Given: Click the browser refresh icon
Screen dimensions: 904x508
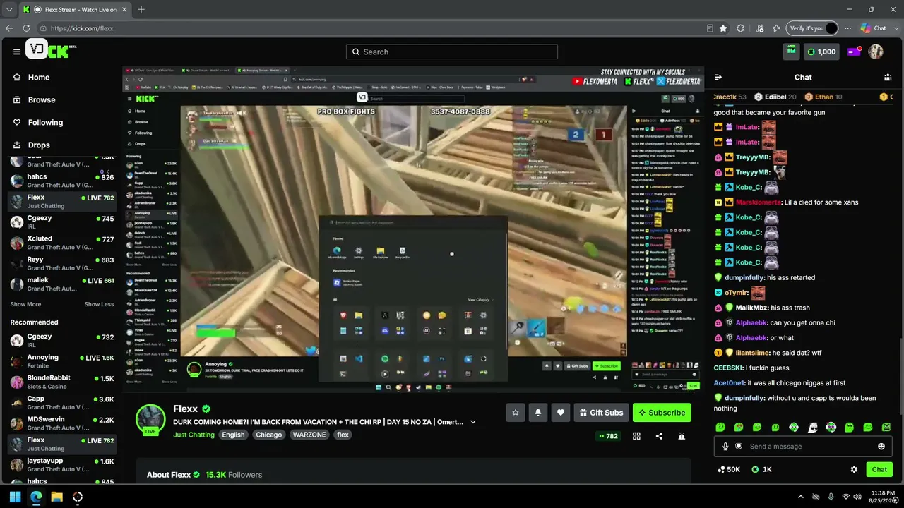Looking at the screenshot, I should 26,28.
